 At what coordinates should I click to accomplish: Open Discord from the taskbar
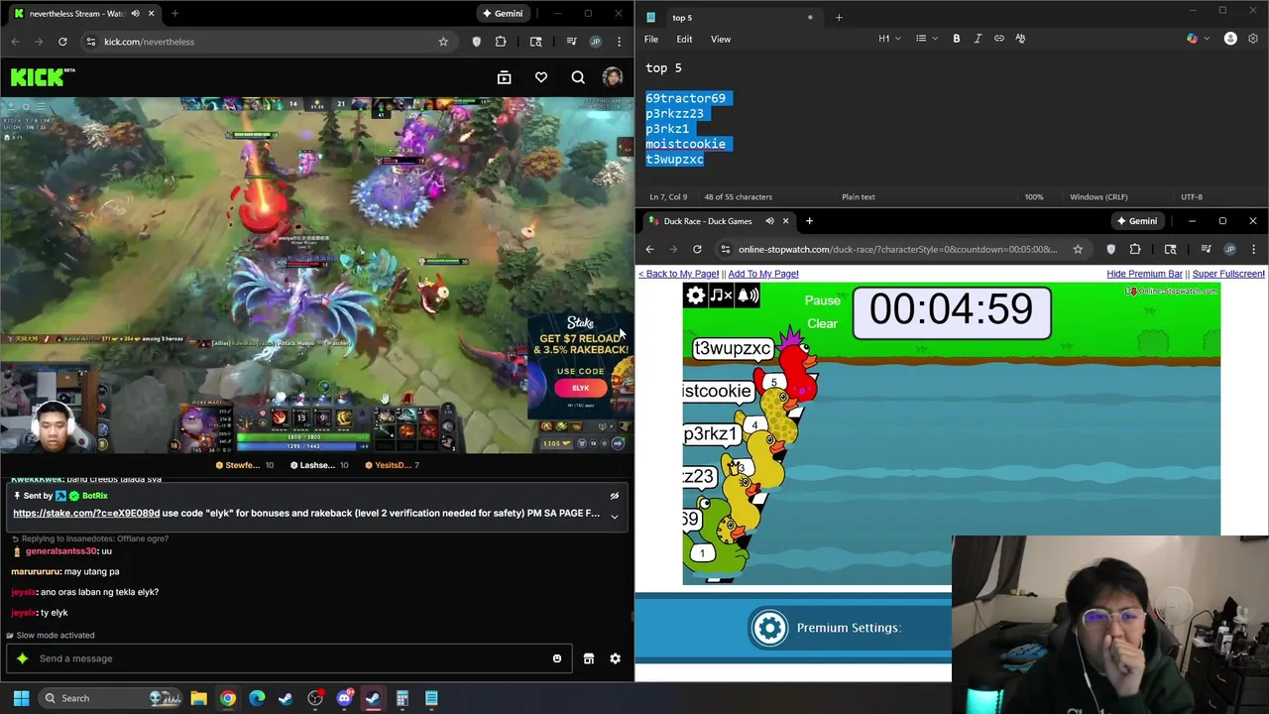click(x=344, y=698)
